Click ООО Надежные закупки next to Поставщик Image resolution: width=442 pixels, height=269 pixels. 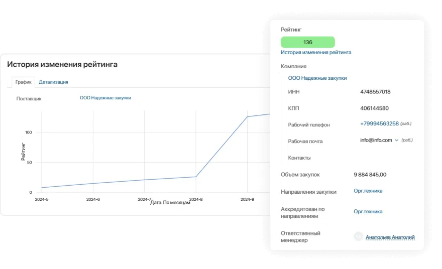[x=105, y=98]
